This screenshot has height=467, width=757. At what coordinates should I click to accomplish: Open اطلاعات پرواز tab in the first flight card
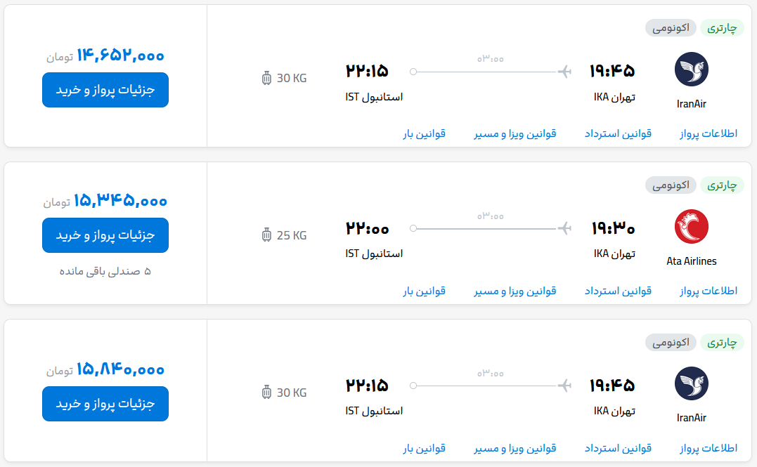pyautogui.click(x=709, y=133)
